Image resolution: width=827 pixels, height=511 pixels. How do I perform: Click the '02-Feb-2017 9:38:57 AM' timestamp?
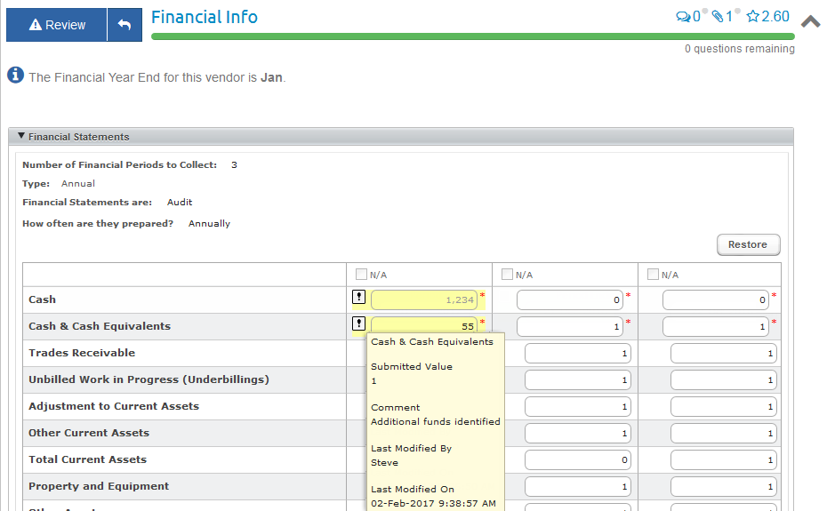click(x=434, y=504)
